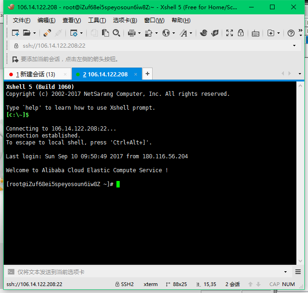Viewport: 308px width, 293px height.
Task: Click the compose bar input field
Action: click(x=149, y=272)
